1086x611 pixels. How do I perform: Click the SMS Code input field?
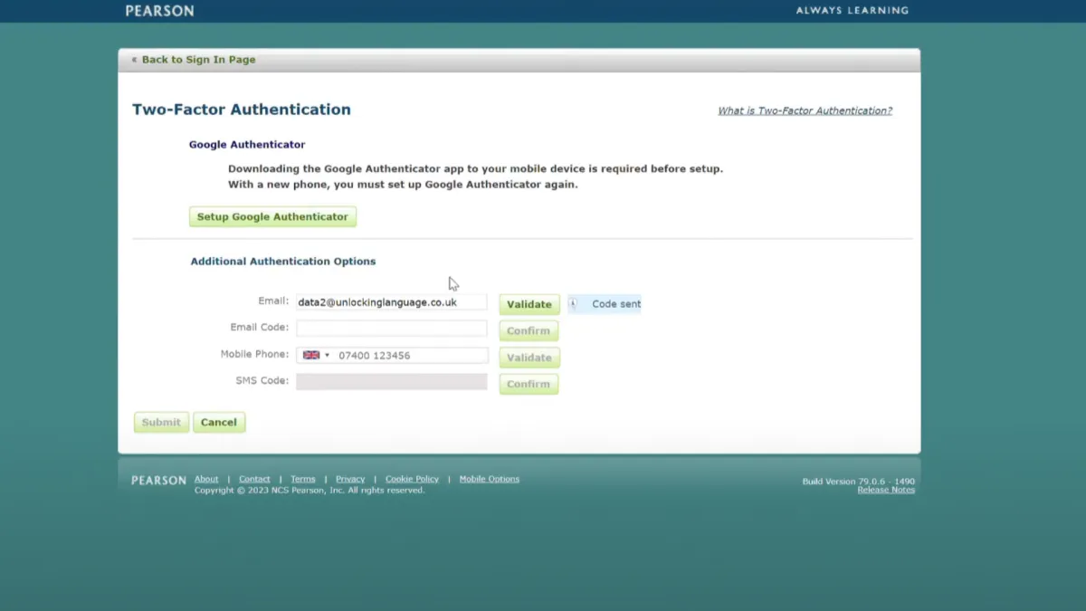pyautogui.click(x=391, y=382)
